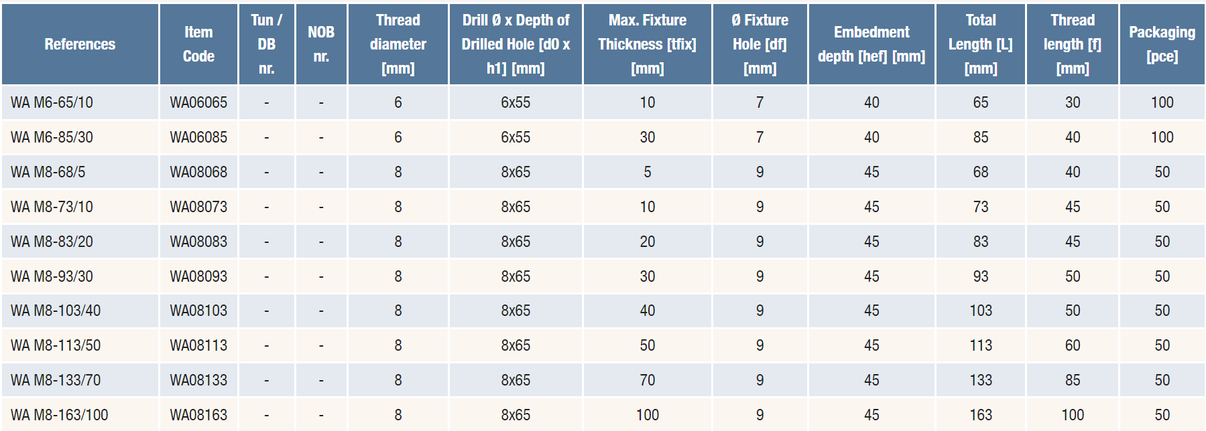The image size is (1206, 431).
Task: Select the WA M6-65/10 reference cell
Action: [52, 102]
